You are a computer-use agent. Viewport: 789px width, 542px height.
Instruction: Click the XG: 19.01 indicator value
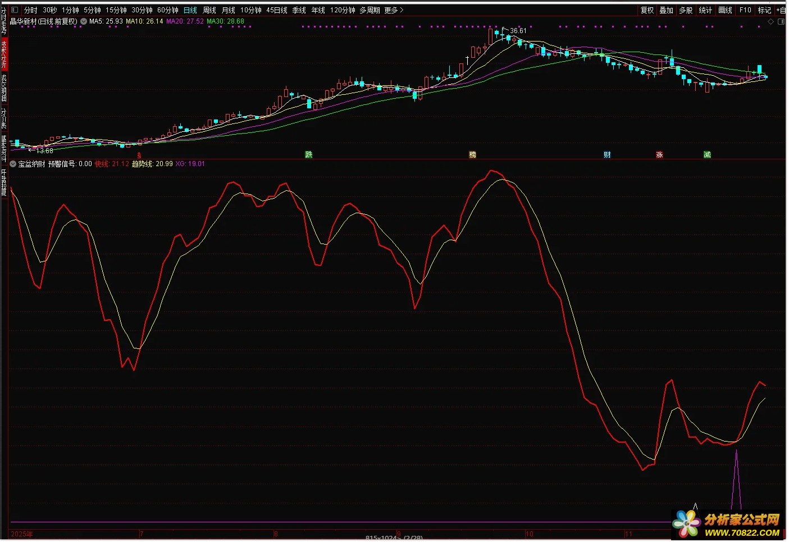(190, 164)
